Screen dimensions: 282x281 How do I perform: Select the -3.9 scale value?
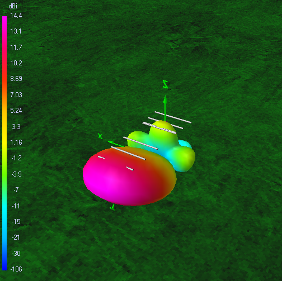16,174
